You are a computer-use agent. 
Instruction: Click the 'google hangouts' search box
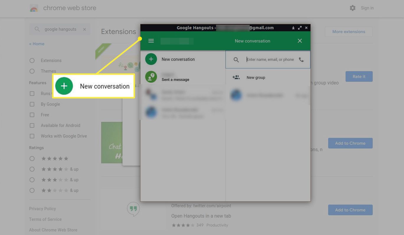click(x=60, y=29)
